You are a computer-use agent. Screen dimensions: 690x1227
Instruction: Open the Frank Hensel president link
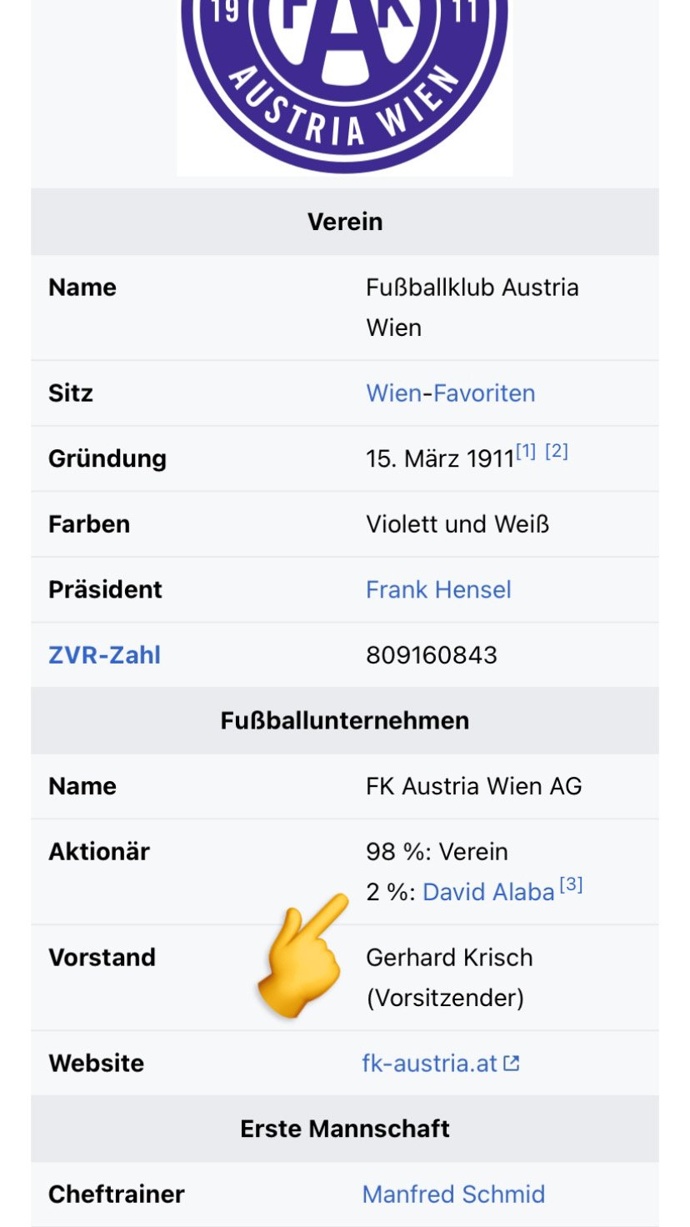tap(438, 590)
